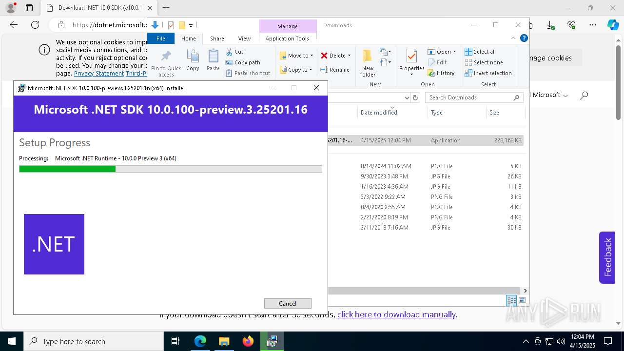Click Rename in the Organize group
This screenshot has height=351, width=624.
click(335, 70)
